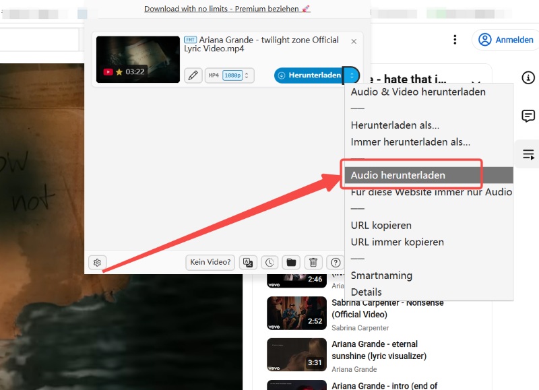Open the extension settings gear icon
This screenshot has width=539, height=390.
[97, 263]
